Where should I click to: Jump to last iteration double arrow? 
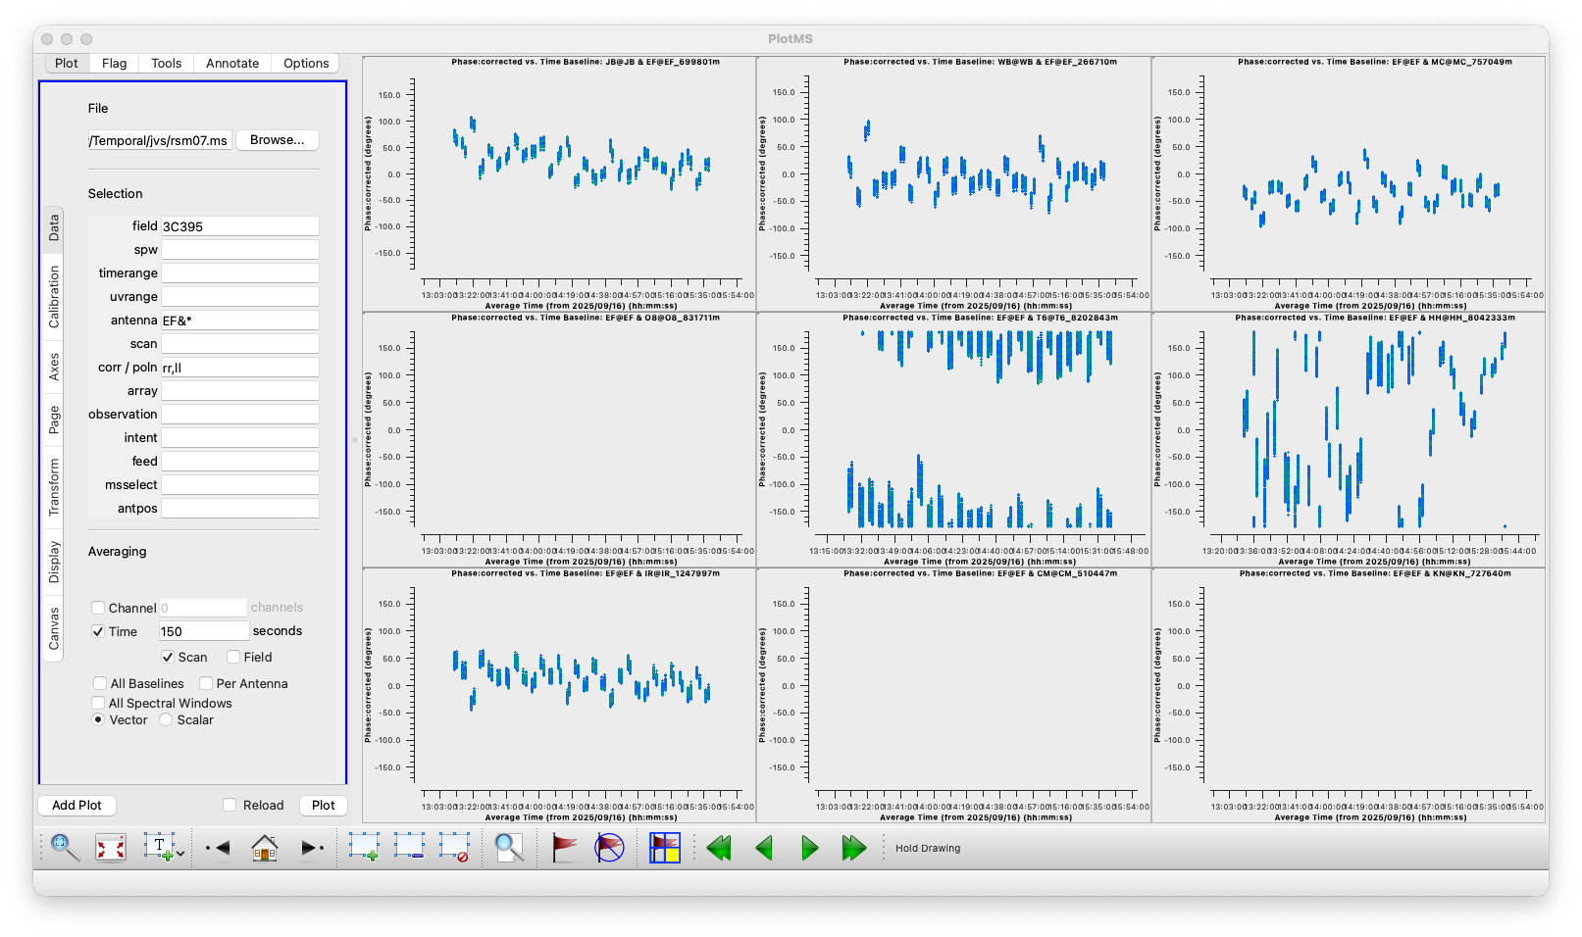[x=854, y=848]
